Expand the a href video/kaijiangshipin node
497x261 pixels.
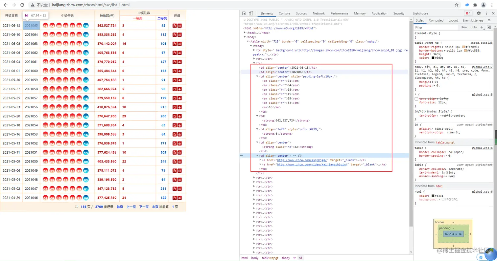(x=260, y=164)
